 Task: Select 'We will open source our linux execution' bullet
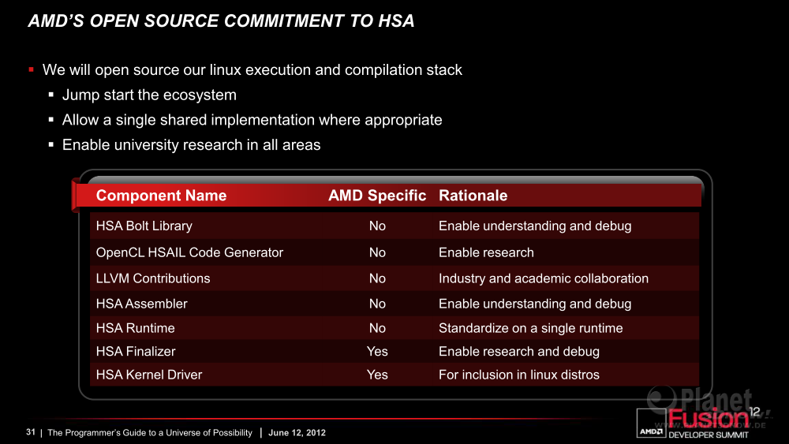(252, 70)
